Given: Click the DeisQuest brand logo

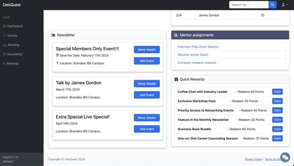Looking at the screenshot, I should pyautogui.click(x=12, y=5).
